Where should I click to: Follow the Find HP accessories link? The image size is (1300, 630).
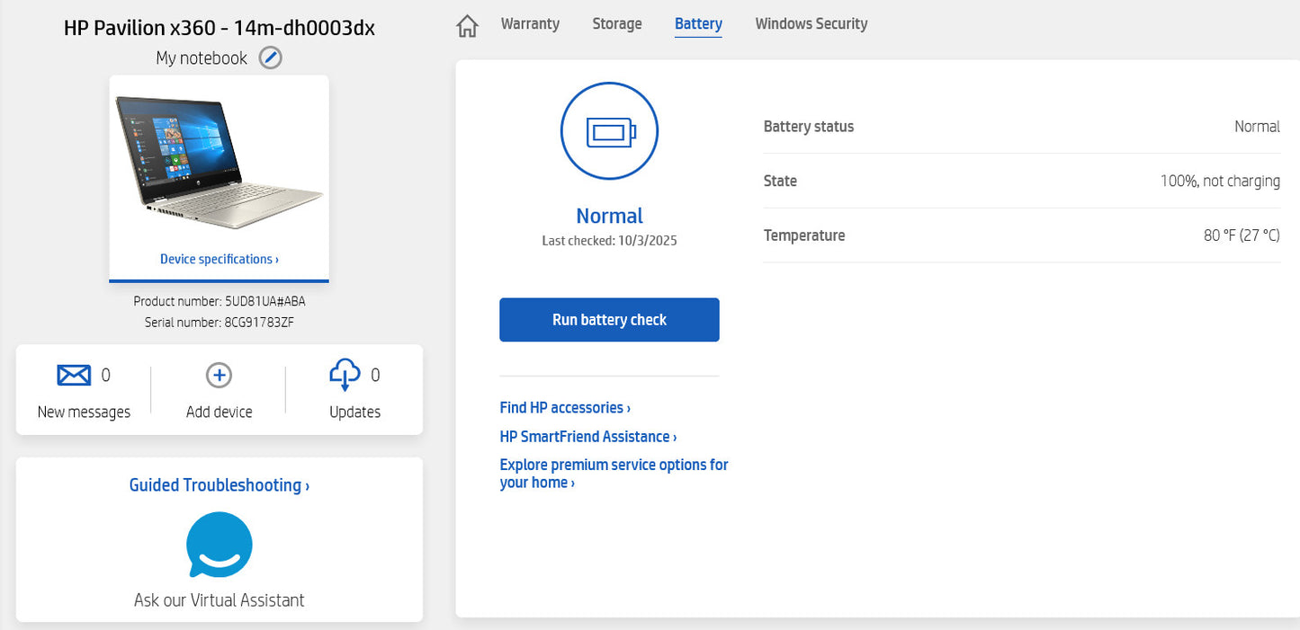click(x=564, y=408)
